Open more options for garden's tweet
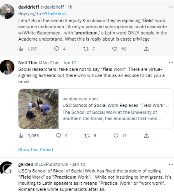 (171, 164)
